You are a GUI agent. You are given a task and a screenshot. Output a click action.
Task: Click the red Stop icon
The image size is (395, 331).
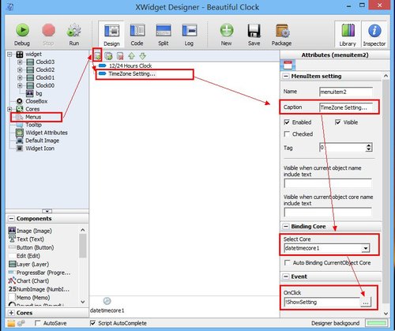48,30
